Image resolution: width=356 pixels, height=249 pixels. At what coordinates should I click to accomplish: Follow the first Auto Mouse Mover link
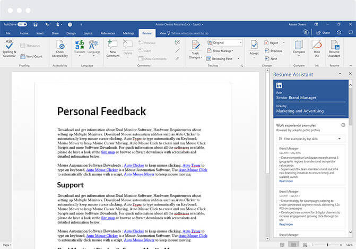tap(139, 174)
